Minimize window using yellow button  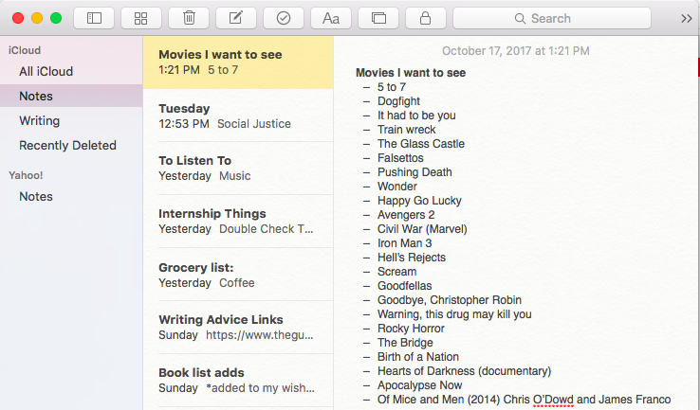[x=37, y=18]
